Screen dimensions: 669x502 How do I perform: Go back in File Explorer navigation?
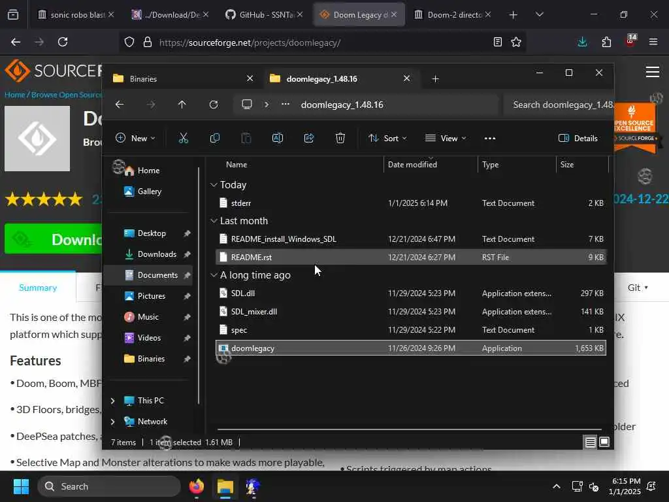coord(120,105)
